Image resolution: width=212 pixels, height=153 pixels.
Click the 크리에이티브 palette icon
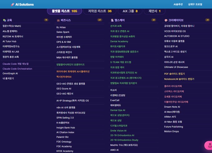pyautogui.click(x=166, y=20)
